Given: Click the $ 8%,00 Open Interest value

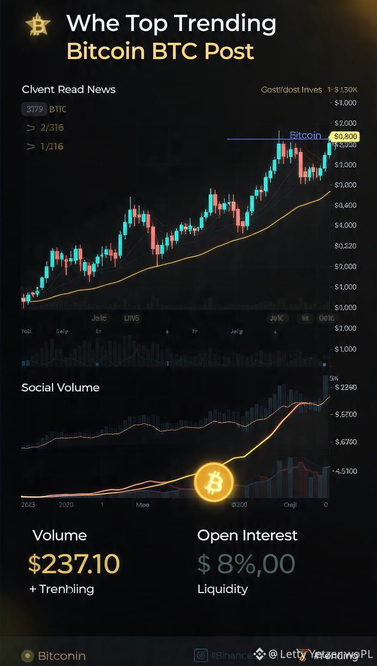Looking at the screenshot, I should pos(246,563).
